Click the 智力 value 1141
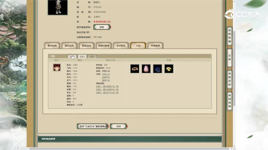Viewport: 268px width, 150px height. pyautogui.click(x=75, y=74)
